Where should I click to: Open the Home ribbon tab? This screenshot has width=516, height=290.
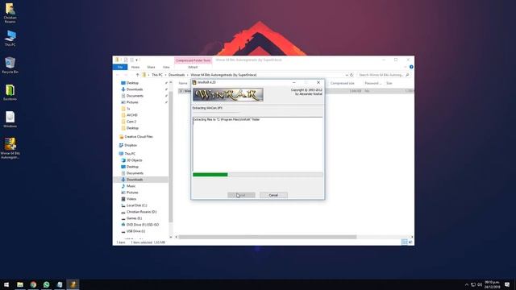135,67
